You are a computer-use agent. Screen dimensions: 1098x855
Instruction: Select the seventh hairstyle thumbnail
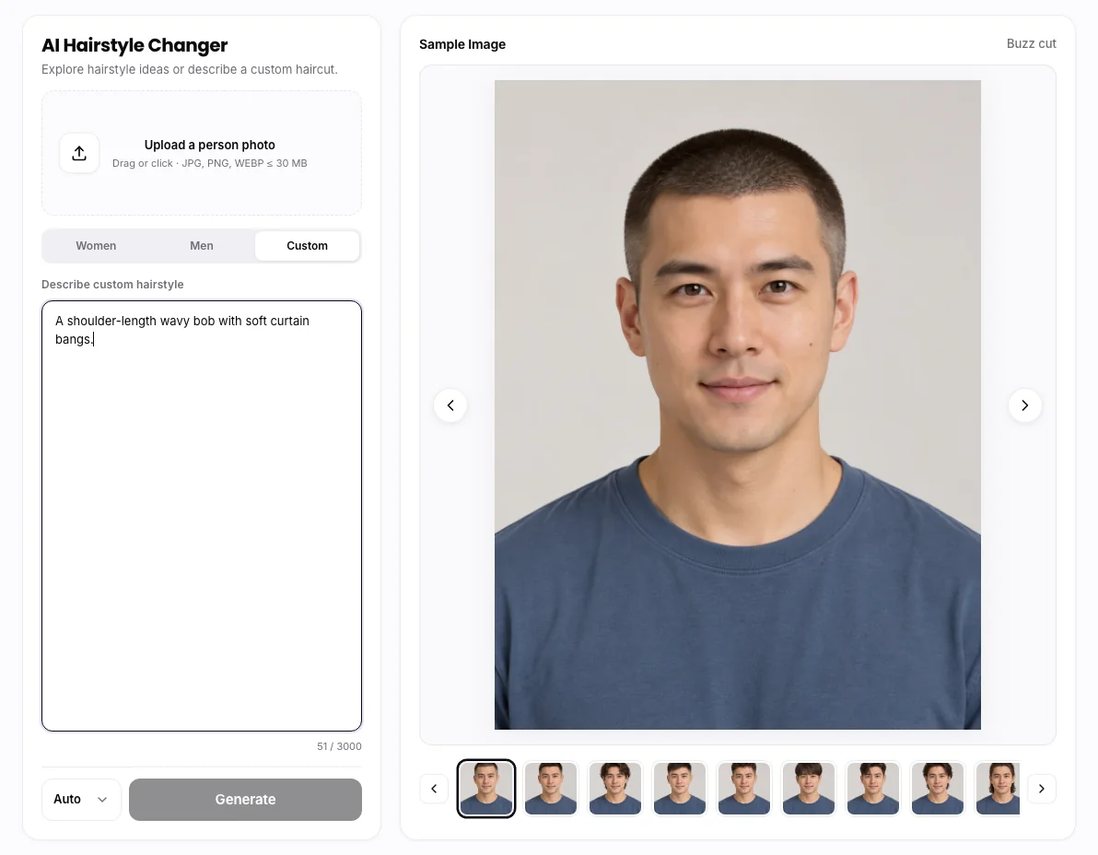click(x=872, y=789)
